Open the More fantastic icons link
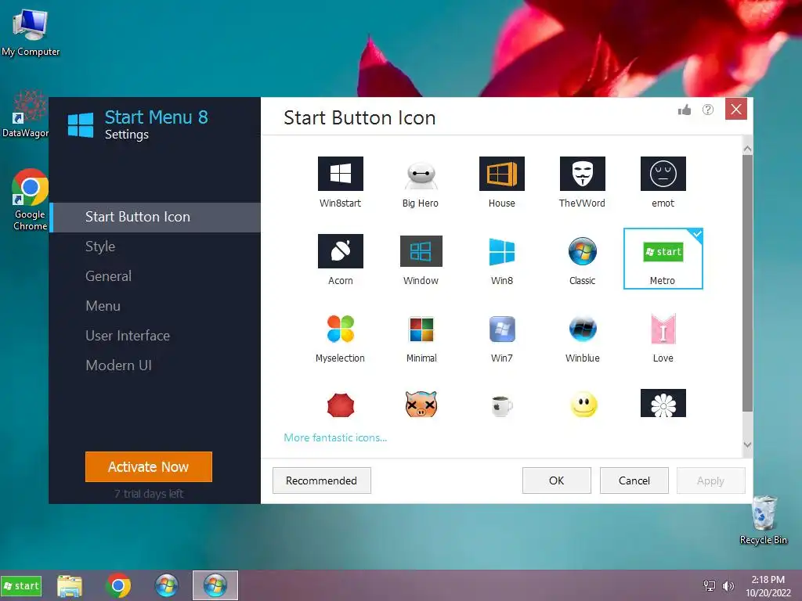This screenshot has width=802, height=601. point(335,437)
